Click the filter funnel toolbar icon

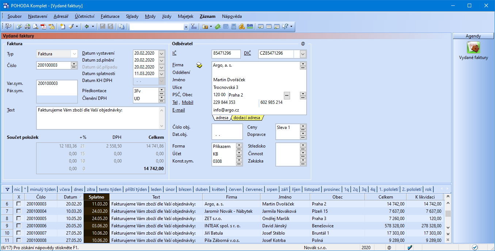click(x=194, y=27)
